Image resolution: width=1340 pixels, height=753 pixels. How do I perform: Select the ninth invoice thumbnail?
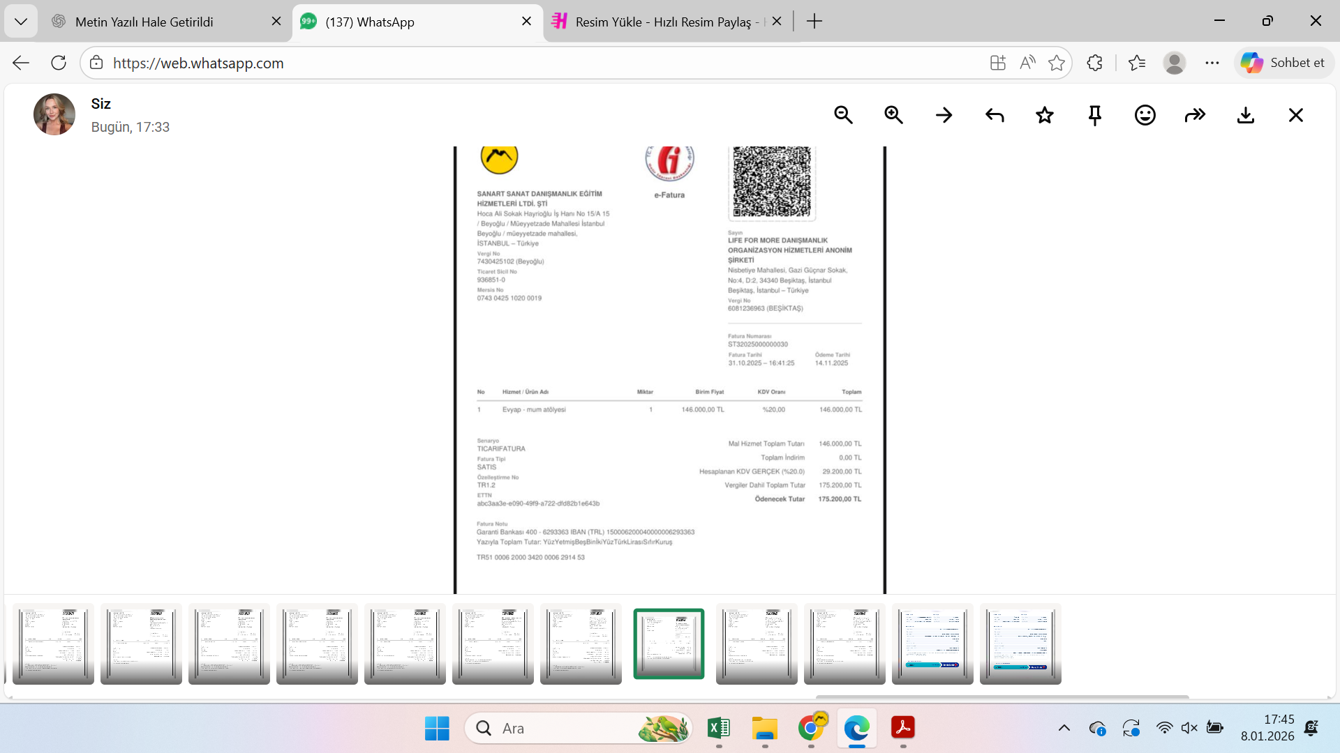point(757,644)
